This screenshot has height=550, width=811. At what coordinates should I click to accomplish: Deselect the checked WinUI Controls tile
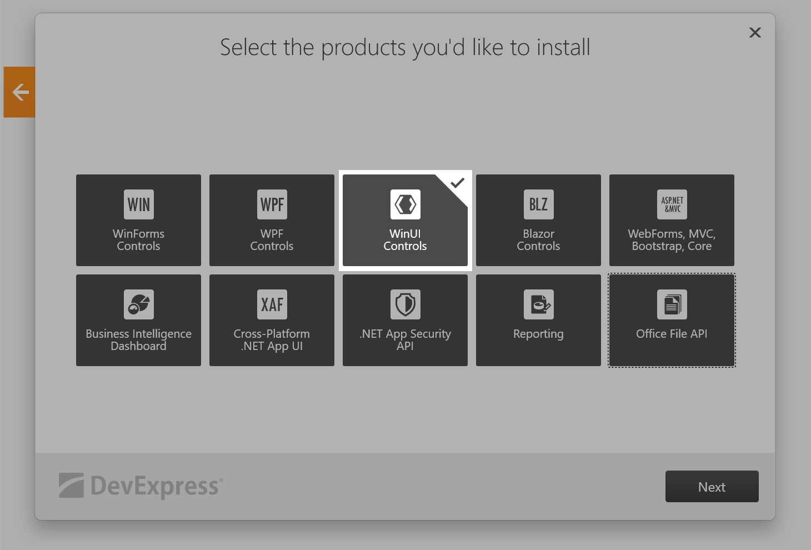click(405, 220)
